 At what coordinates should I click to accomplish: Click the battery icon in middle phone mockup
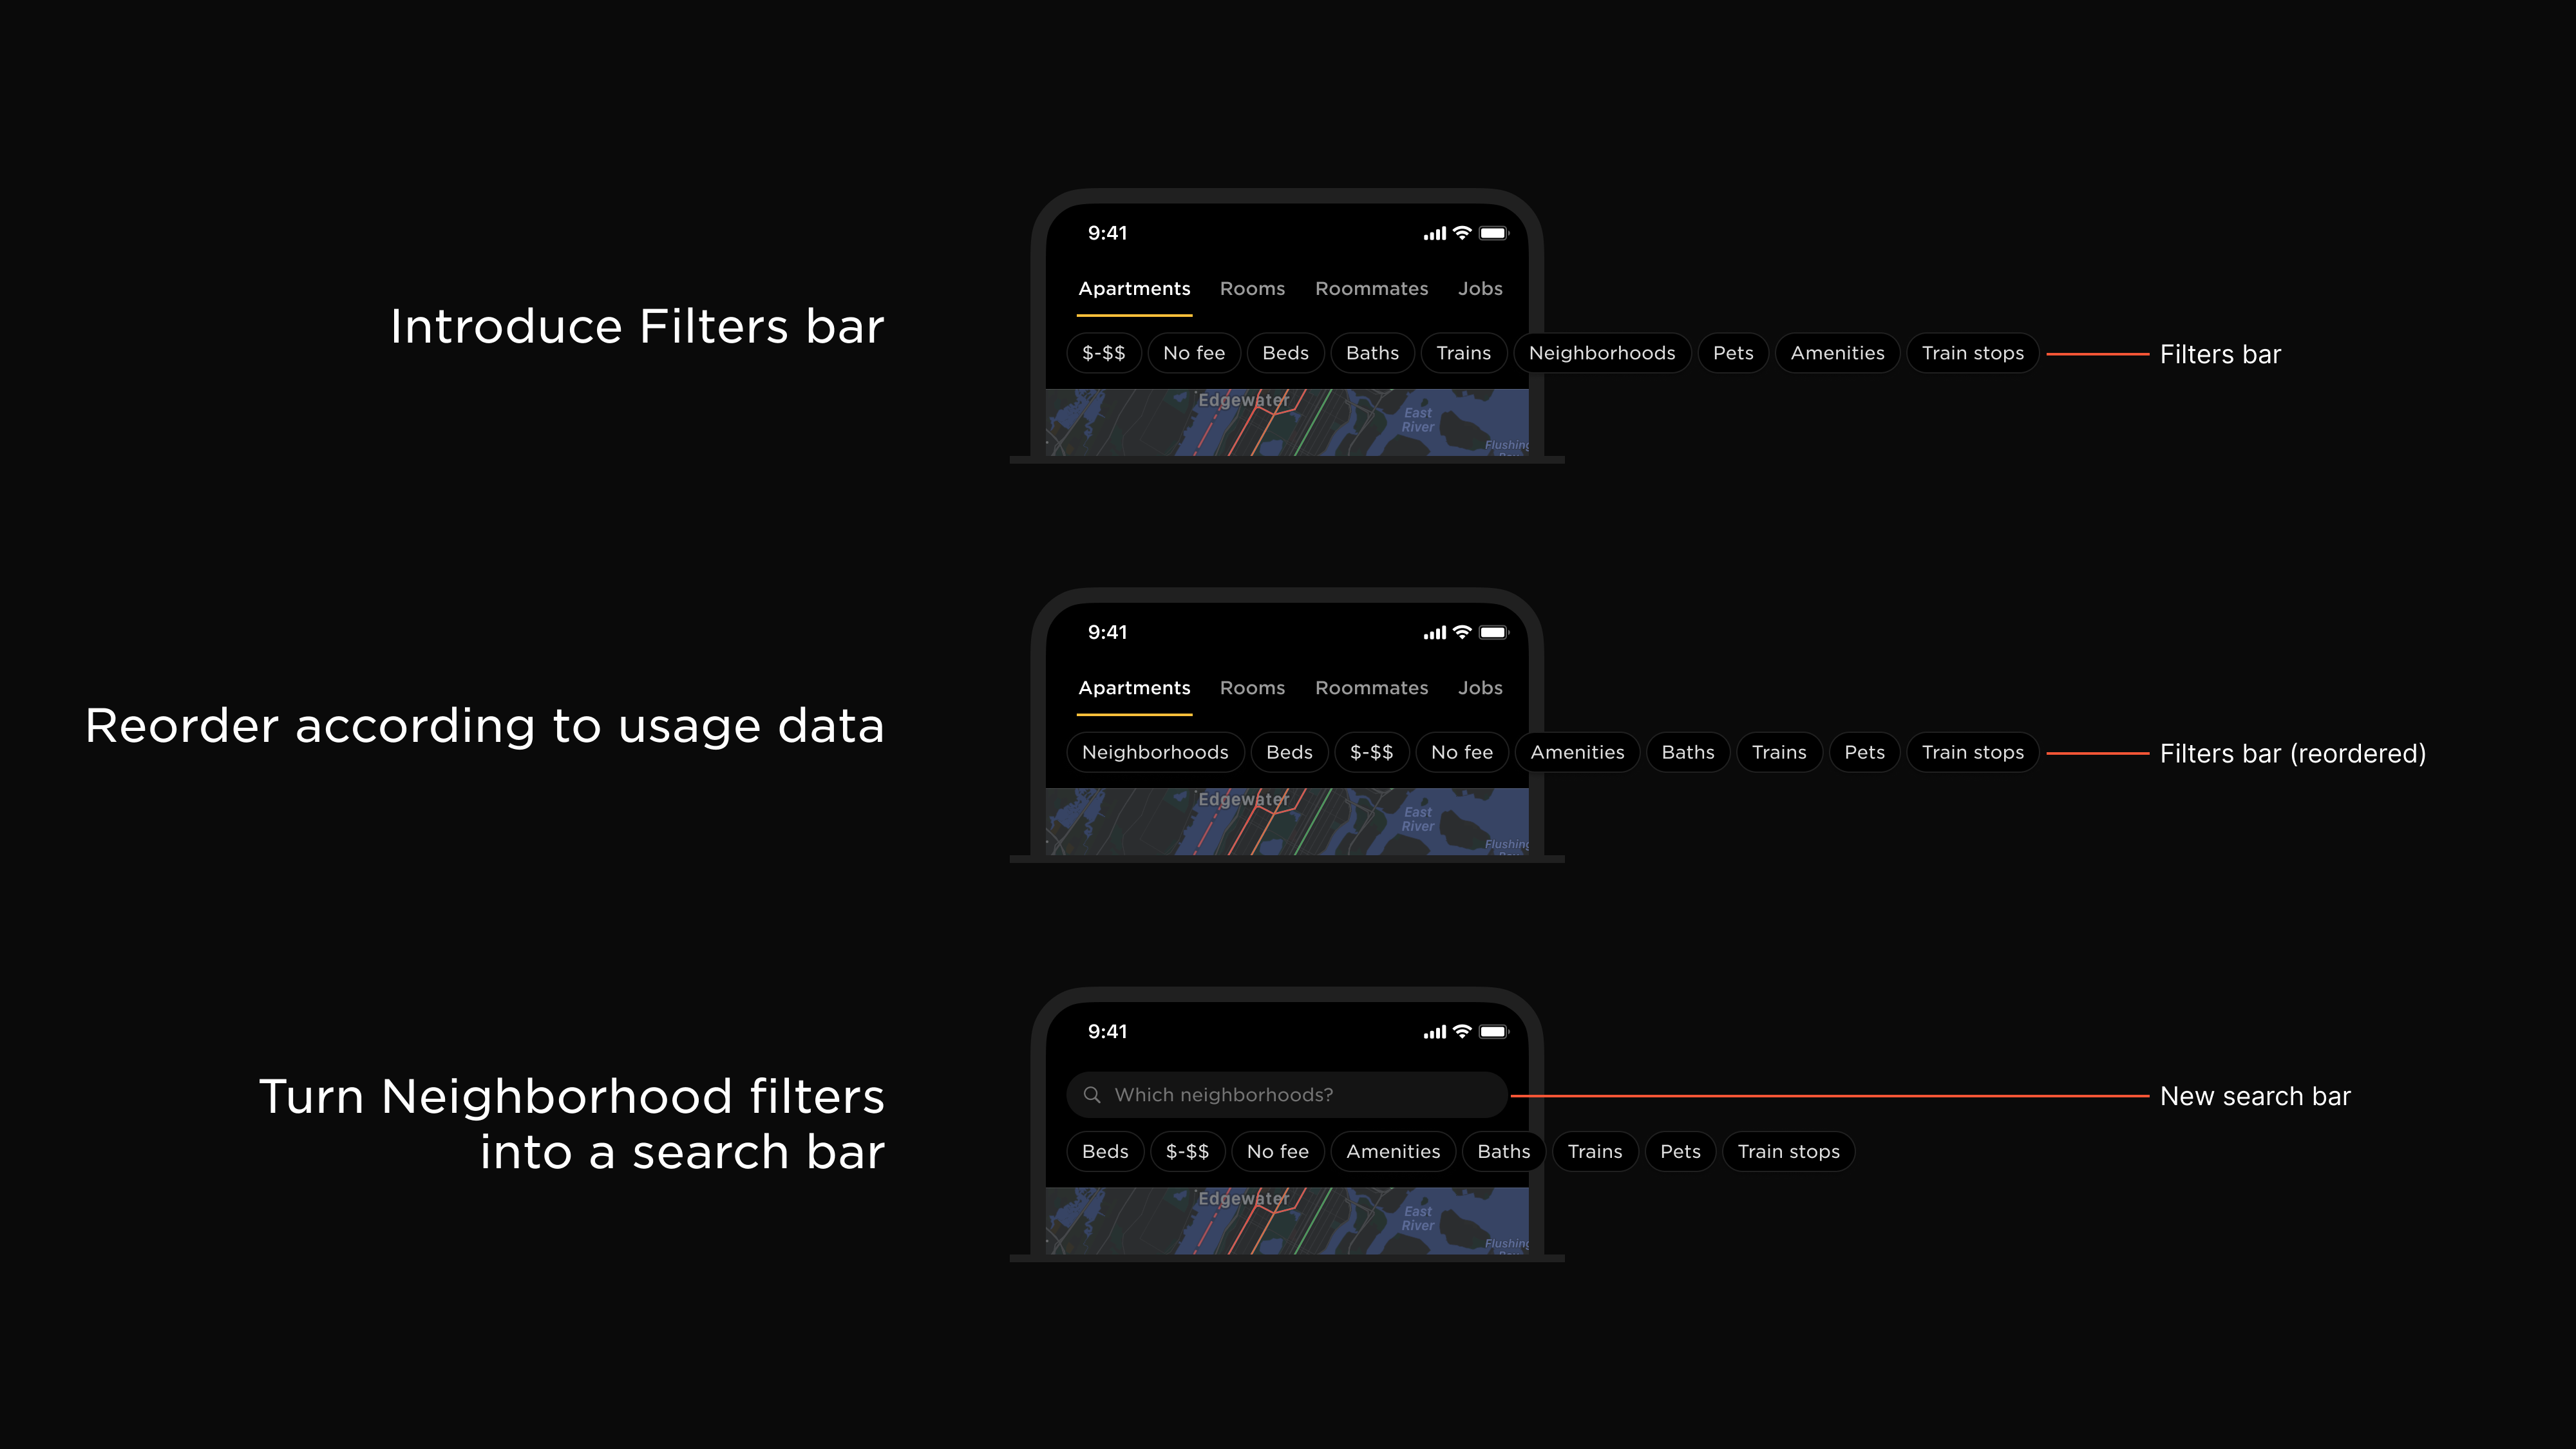(1493, 632)
